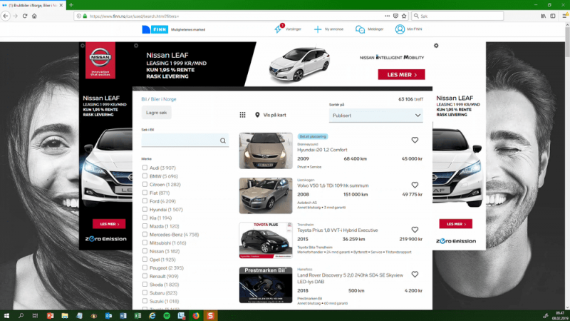The width and height of the screenshot is (570, 321).
Task: Open Outlook from the taskbar
Action: [x=108, y=315]
